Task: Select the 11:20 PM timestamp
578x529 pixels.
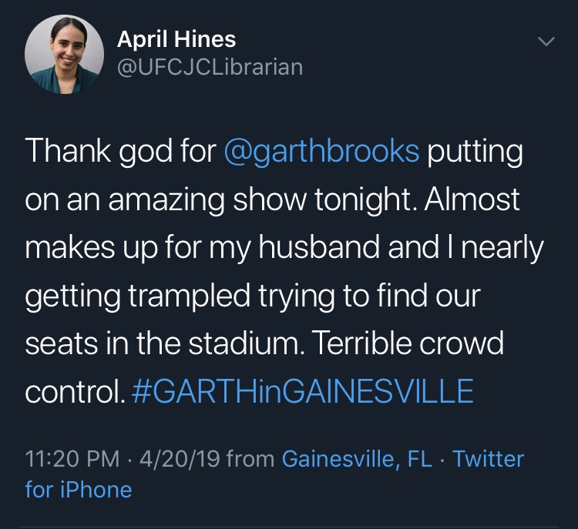Action: tap(72, 460)
